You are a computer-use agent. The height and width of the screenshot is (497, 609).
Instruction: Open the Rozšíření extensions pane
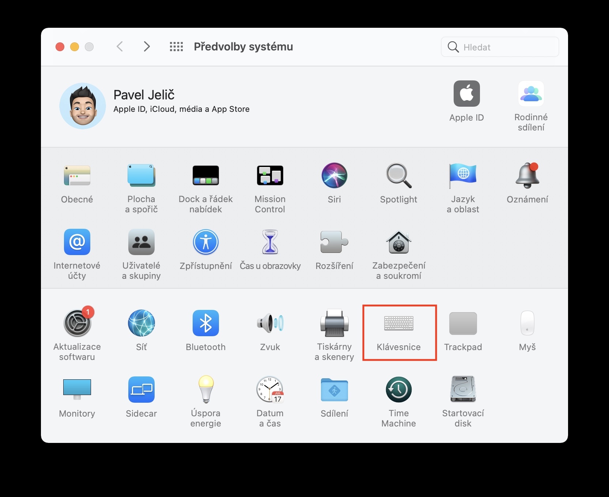334,250
